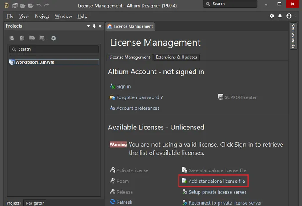Switch to Projects bottom tab
The image size is (302, 206).
point(13,203)
